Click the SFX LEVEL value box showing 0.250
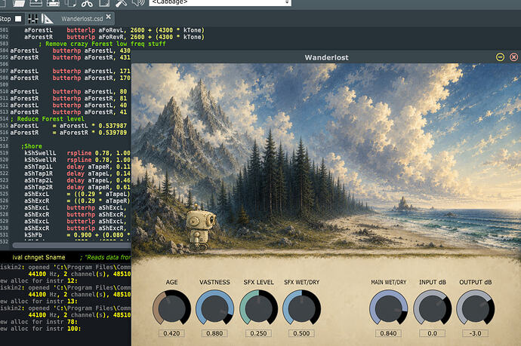 coord(258,333)
